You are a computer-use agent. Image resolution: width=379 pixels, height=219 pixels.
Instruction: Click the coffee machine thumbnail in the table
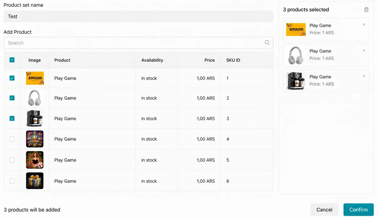click(x=35, y=118)
